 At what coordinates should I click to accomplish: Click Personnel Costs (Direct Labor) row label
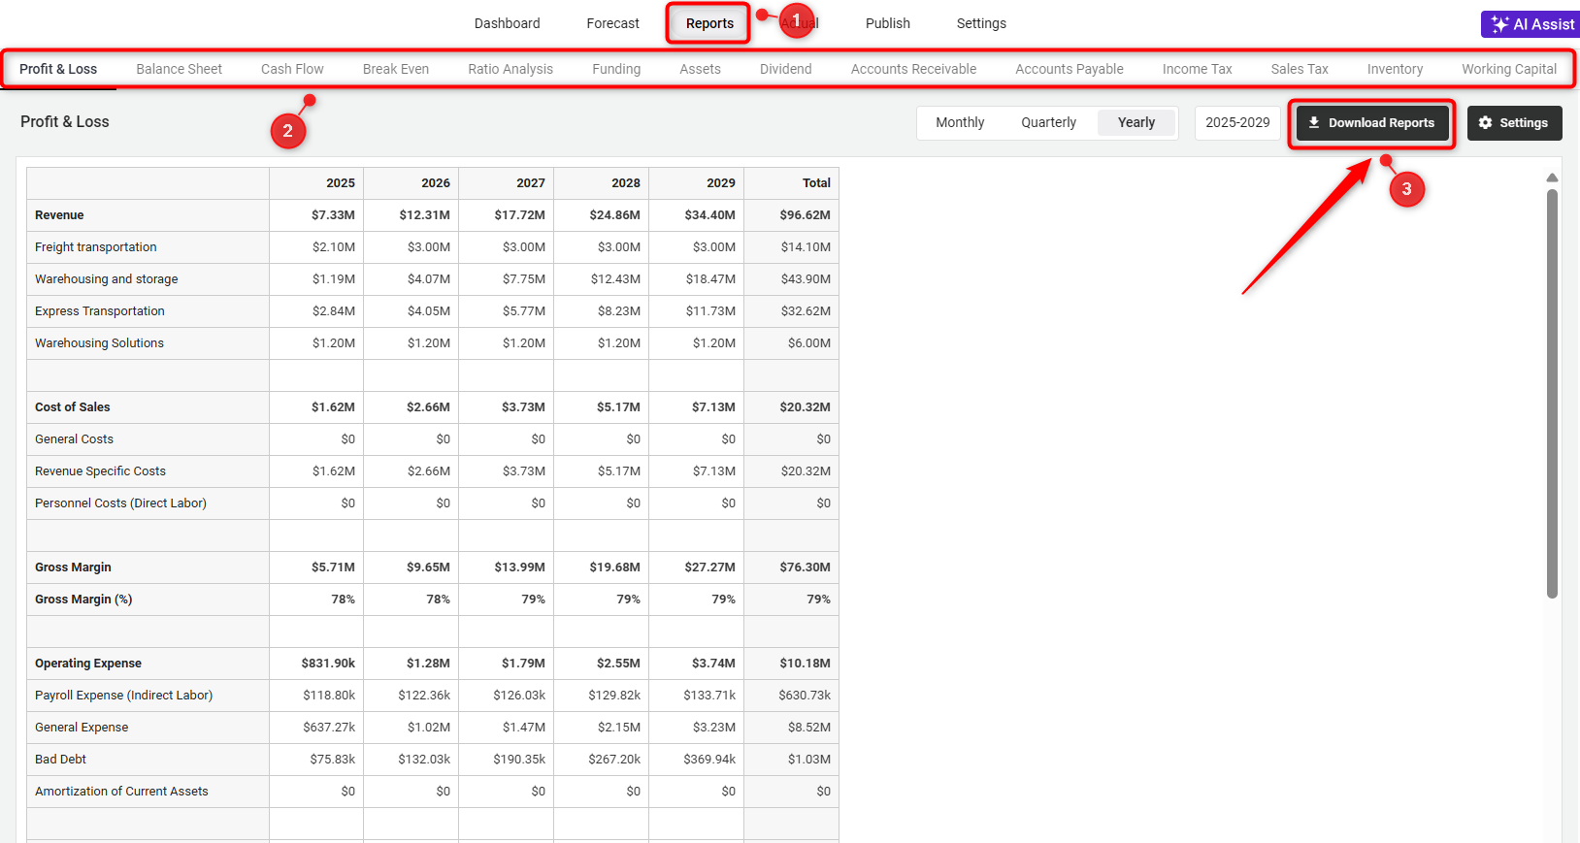coord(120,503)
